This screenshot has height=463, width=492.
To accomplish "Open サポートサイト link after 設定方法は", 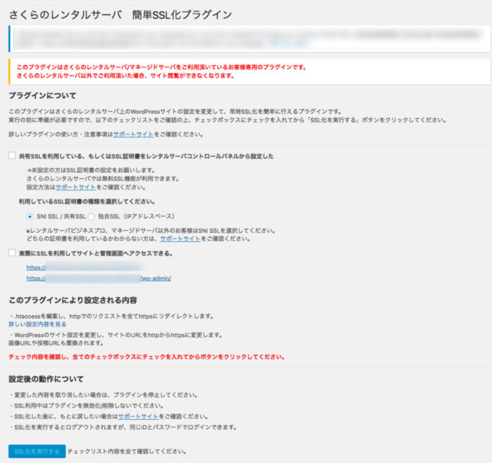I will (75, 187).
